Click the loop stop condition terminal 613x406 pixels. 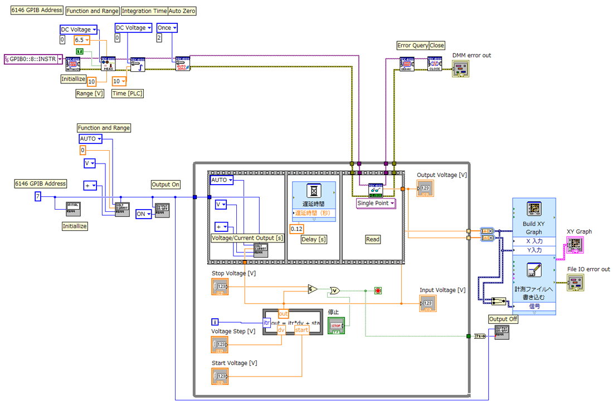[x=378, y=290]
